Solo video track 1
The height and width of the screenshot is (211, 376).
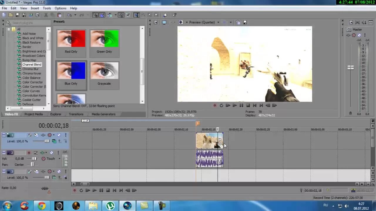click(x=66, y=135)
